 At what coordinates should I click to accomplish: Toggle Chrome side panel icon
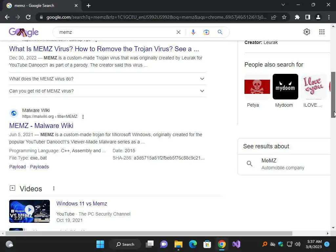(x=308, y=17)
